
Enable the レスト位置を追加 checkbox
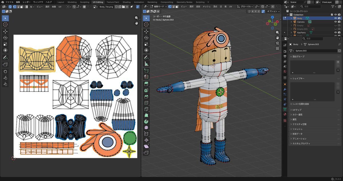pyautogui.click(x=292, y=104)
